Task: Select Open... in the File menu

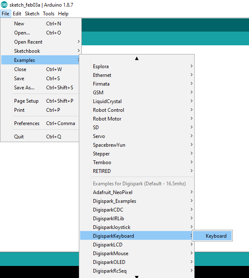Action: point(40,33)
